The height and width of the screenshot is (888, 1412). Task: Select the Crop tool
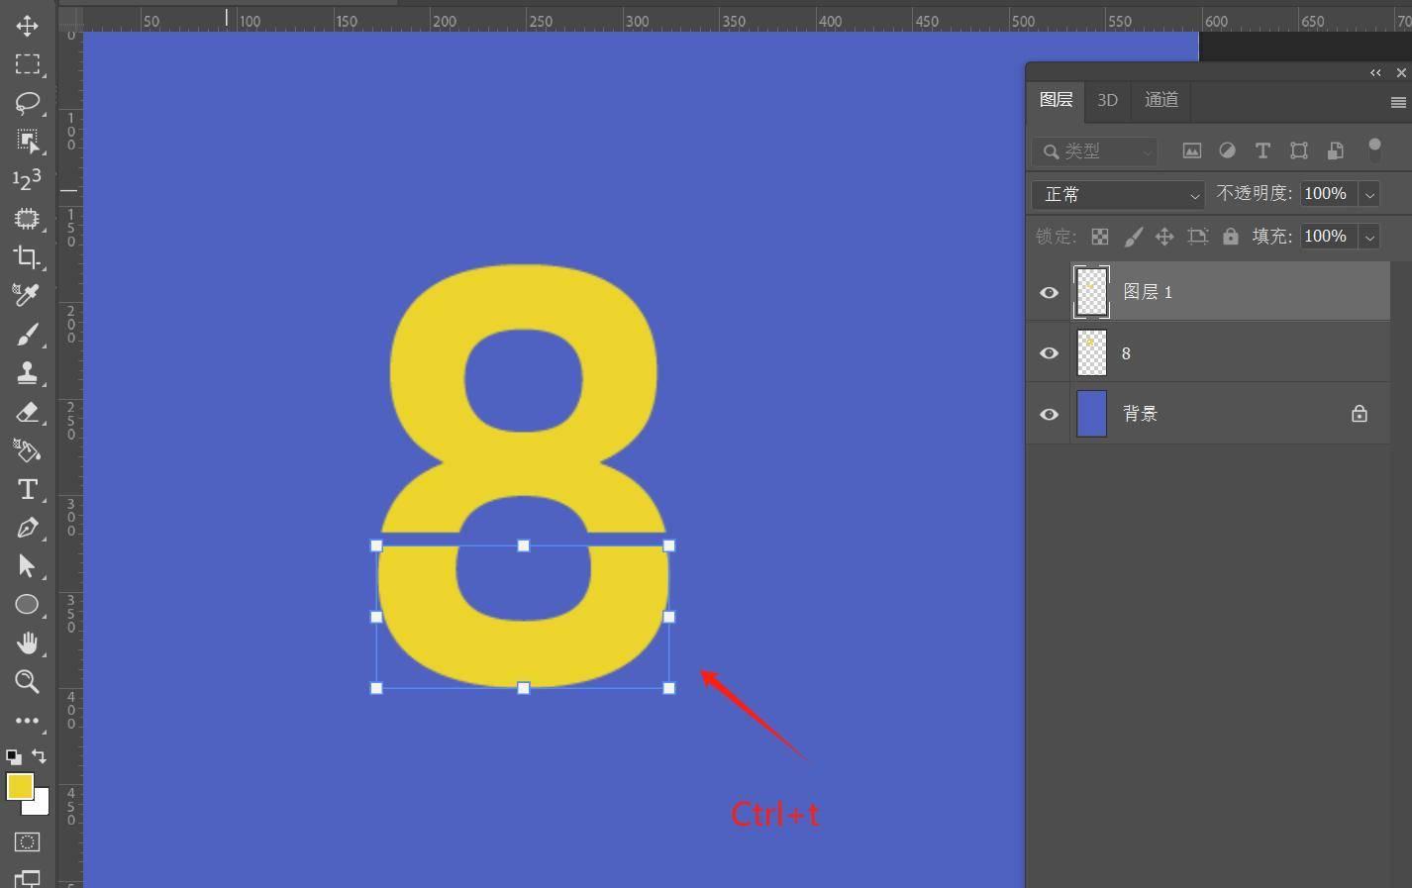pos(27,256)
